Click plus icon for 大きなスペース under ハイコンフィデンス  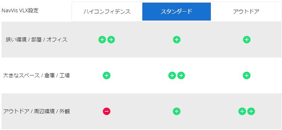(x=107, y=76)
